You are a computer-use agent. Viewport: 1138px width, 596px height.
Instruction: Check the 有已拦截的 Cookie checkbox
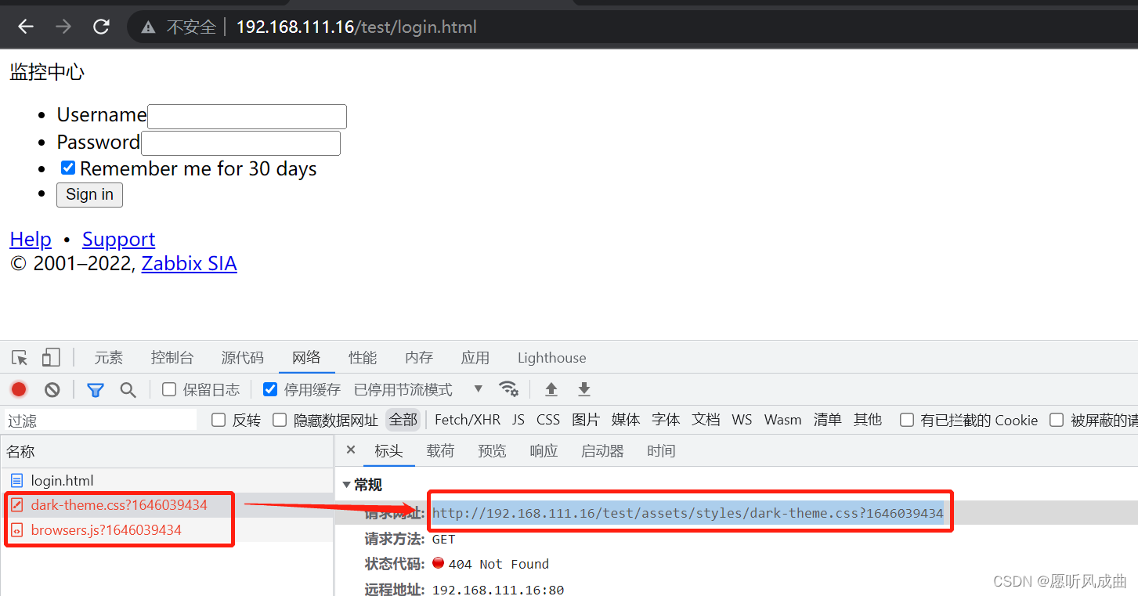907,420
